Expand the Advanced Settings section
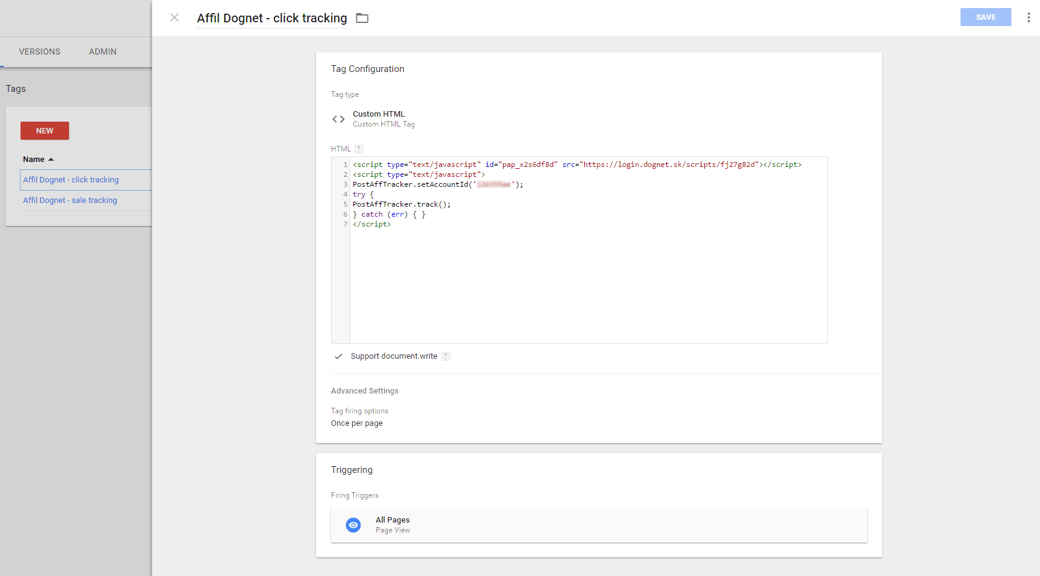The width and height of the screenshot is (1040, 576). 364,391
